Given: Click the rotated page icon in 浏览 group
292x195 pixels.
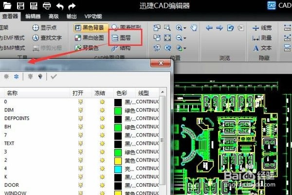Looking at the screenshot, I should (230, 28).
